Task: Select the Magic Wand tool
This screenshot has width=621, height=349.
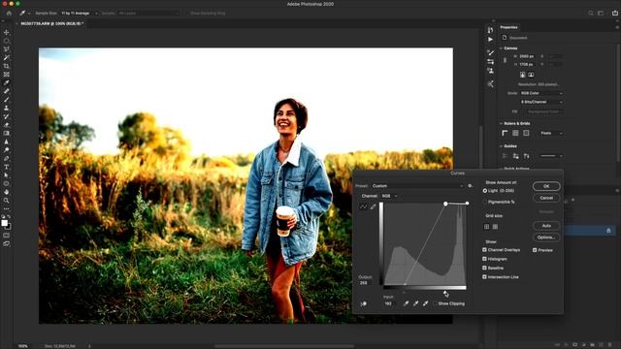Action: pyautogui.click(x=7, y=58)
